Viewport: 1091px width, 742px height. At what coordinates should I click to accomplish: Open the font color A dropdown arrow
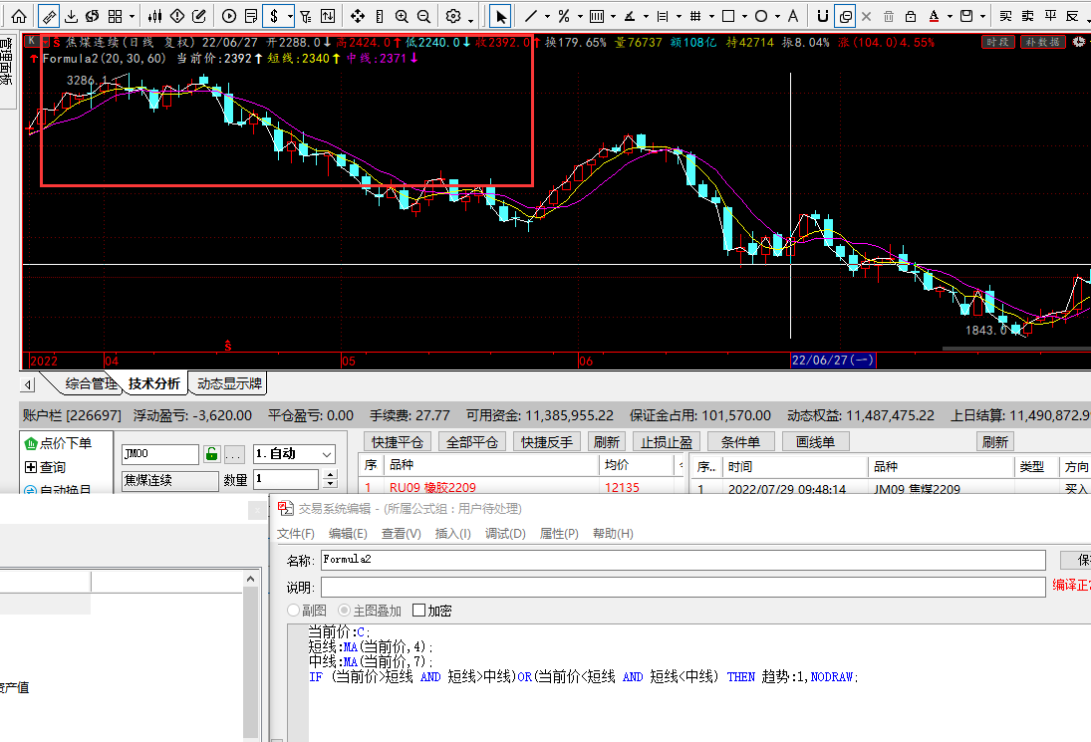click(x=950, y=16)
